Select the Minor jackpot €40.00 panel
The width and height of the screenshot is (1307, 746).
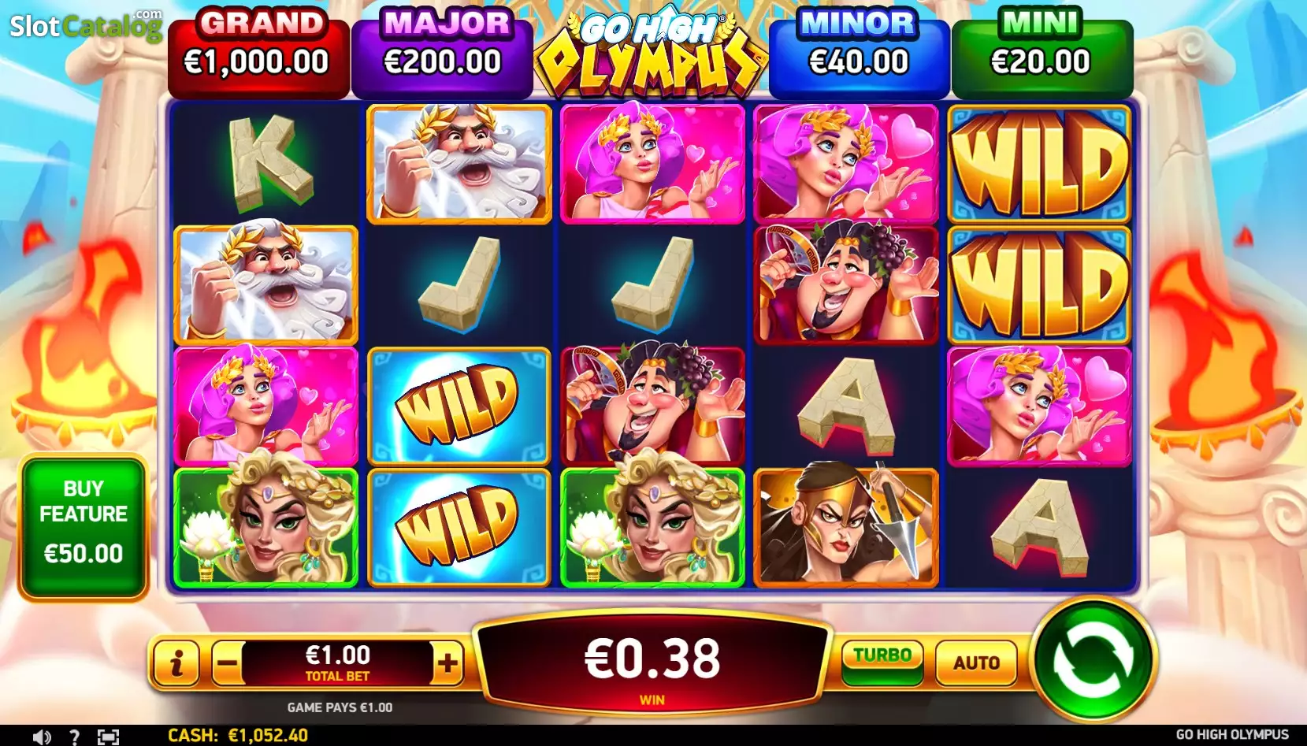[859, 52]
